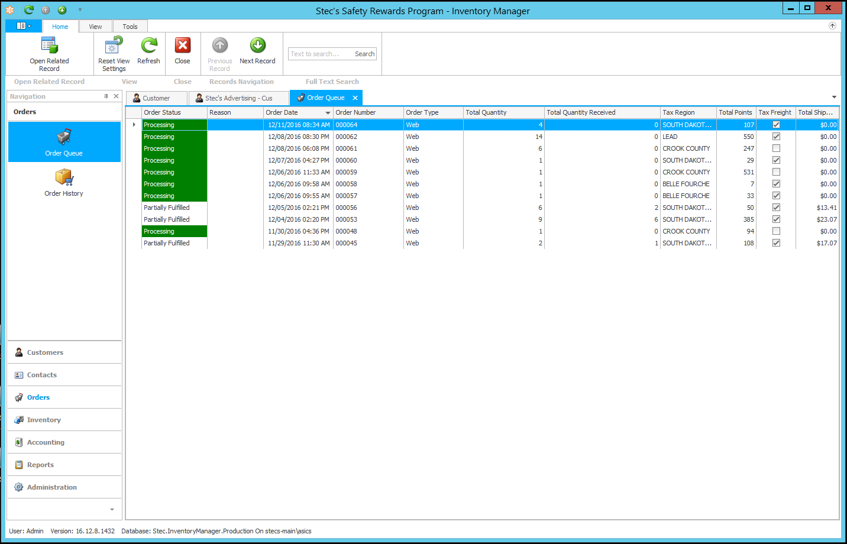Switch to the Tools ribbon tab
Image resolution: width=847 pixels, height=544 pixels.
tap(130, 27)
